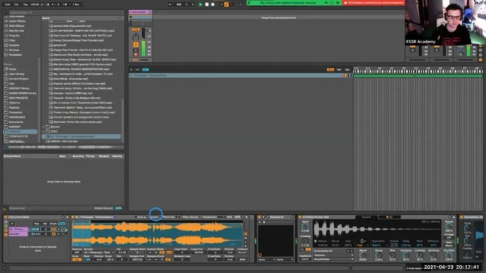
Task: Toggle the Snap button in Sampler
Action: (77, 260)
